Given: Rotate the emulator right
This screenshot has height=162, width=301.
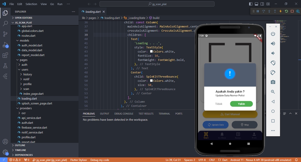Looking at the screenshot, I should click(273, 73).
